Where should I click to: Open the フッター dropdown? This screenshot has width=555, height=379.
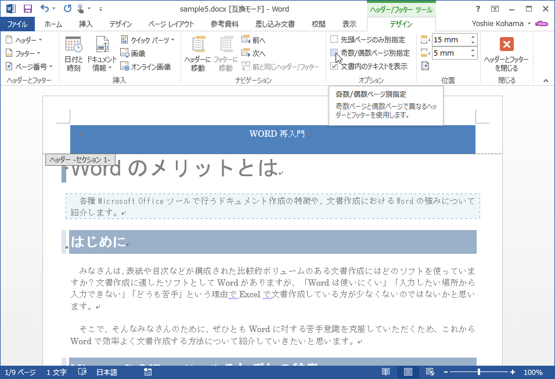(23, 53)
